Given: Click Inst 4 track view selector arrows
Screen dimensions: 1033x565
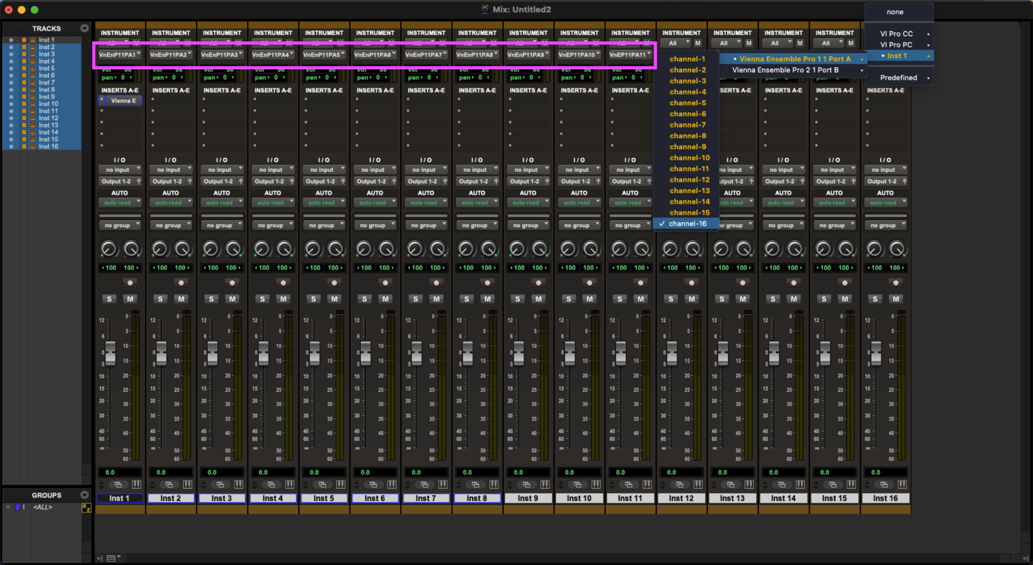Looking at the screenshot, I should point(255,485).
